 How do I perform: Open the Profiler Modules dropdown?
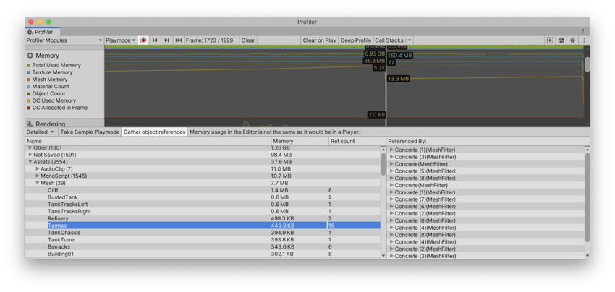64,40
